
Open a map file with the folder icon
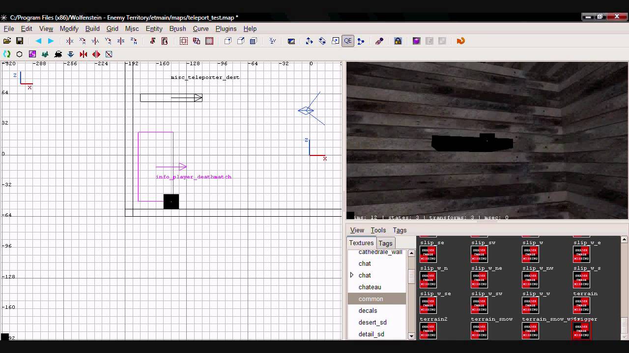coord(7,41)
